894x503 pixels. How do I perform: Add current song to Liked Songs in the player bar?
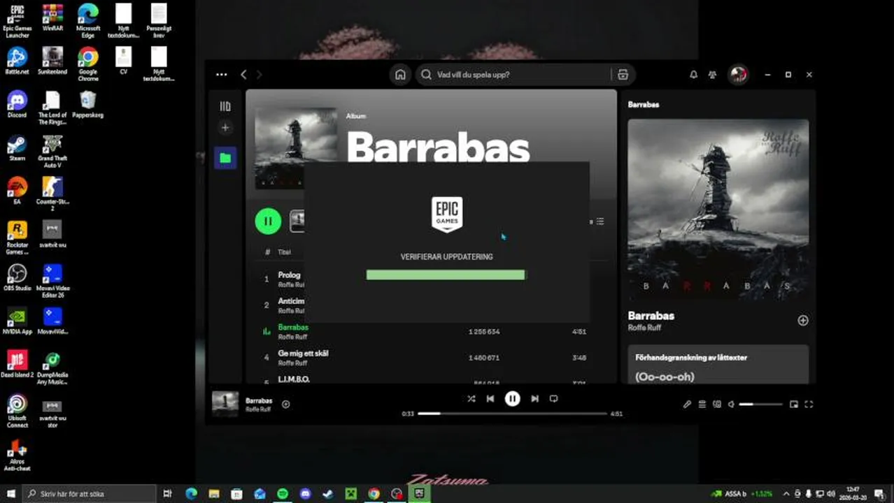(x=285, y=404)
